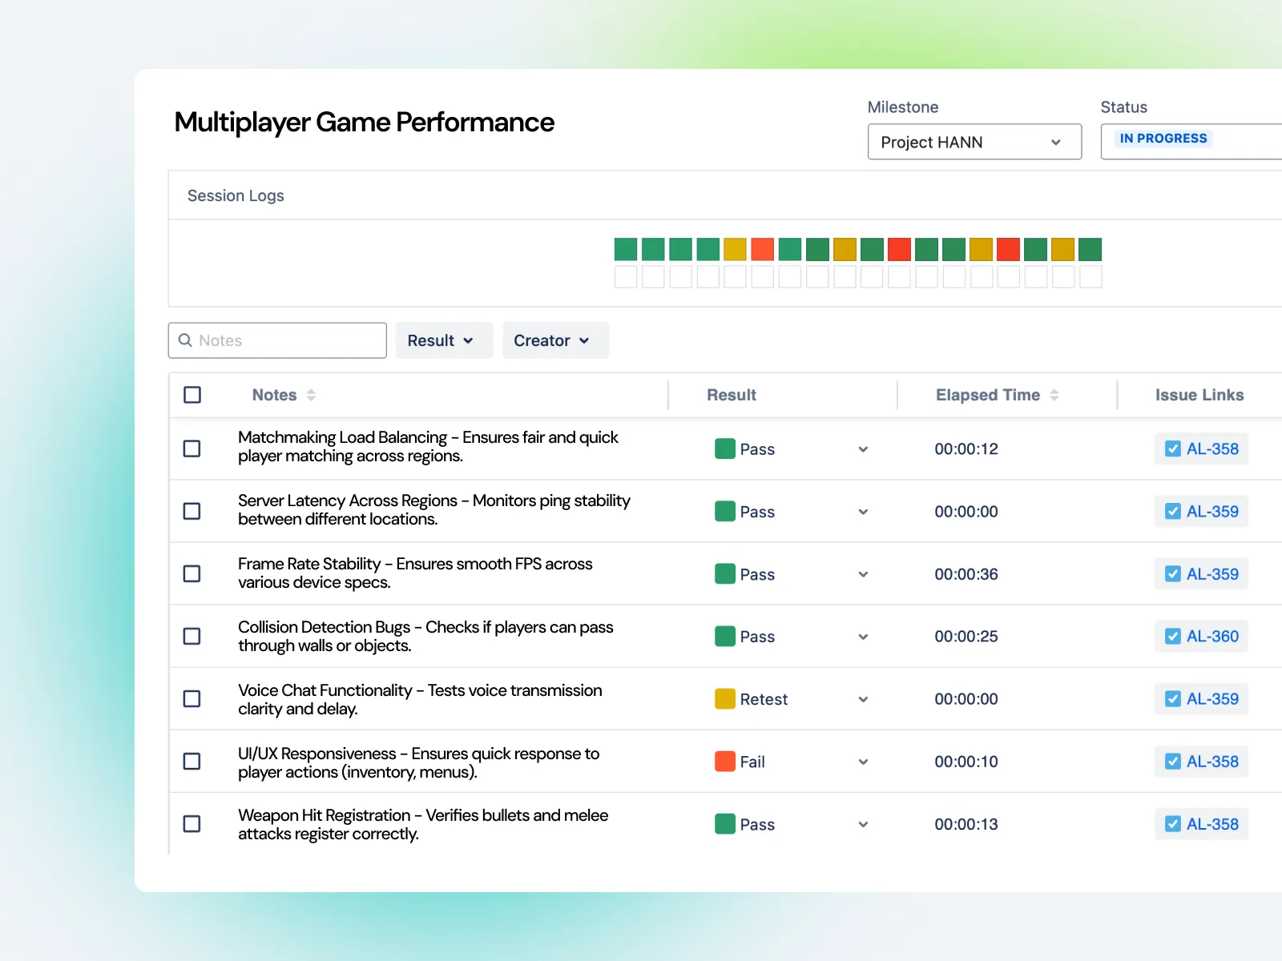Check the Collision Detection Bugs row checkbox

point(192,636)
